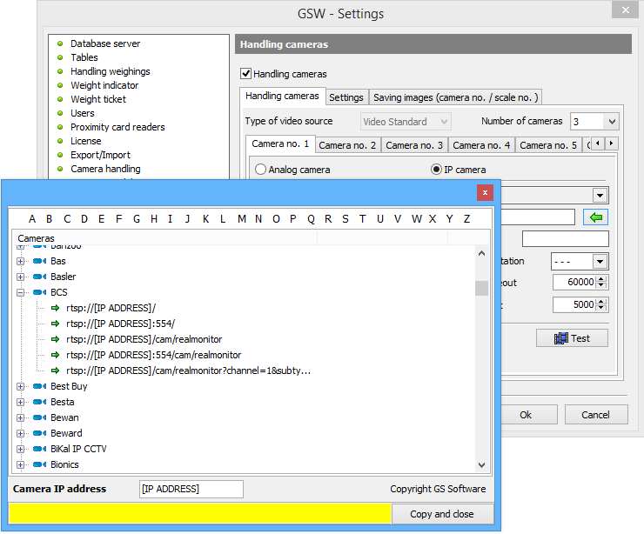Image resolution: width=644 pixels, height=534 pixels.
Task: Collapse the BCS camera tree node
Action: pyautogui.click(x=21, y=292)
